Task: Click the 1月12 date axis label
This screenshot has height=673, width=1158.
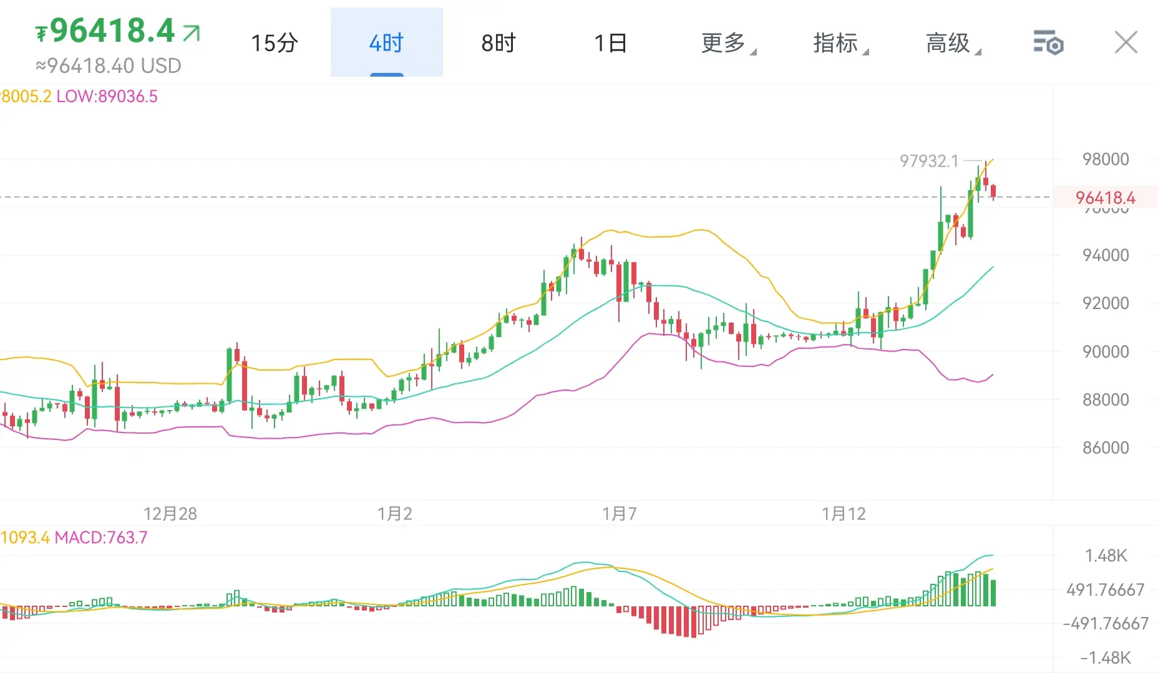Action: (x=844, y=513)
